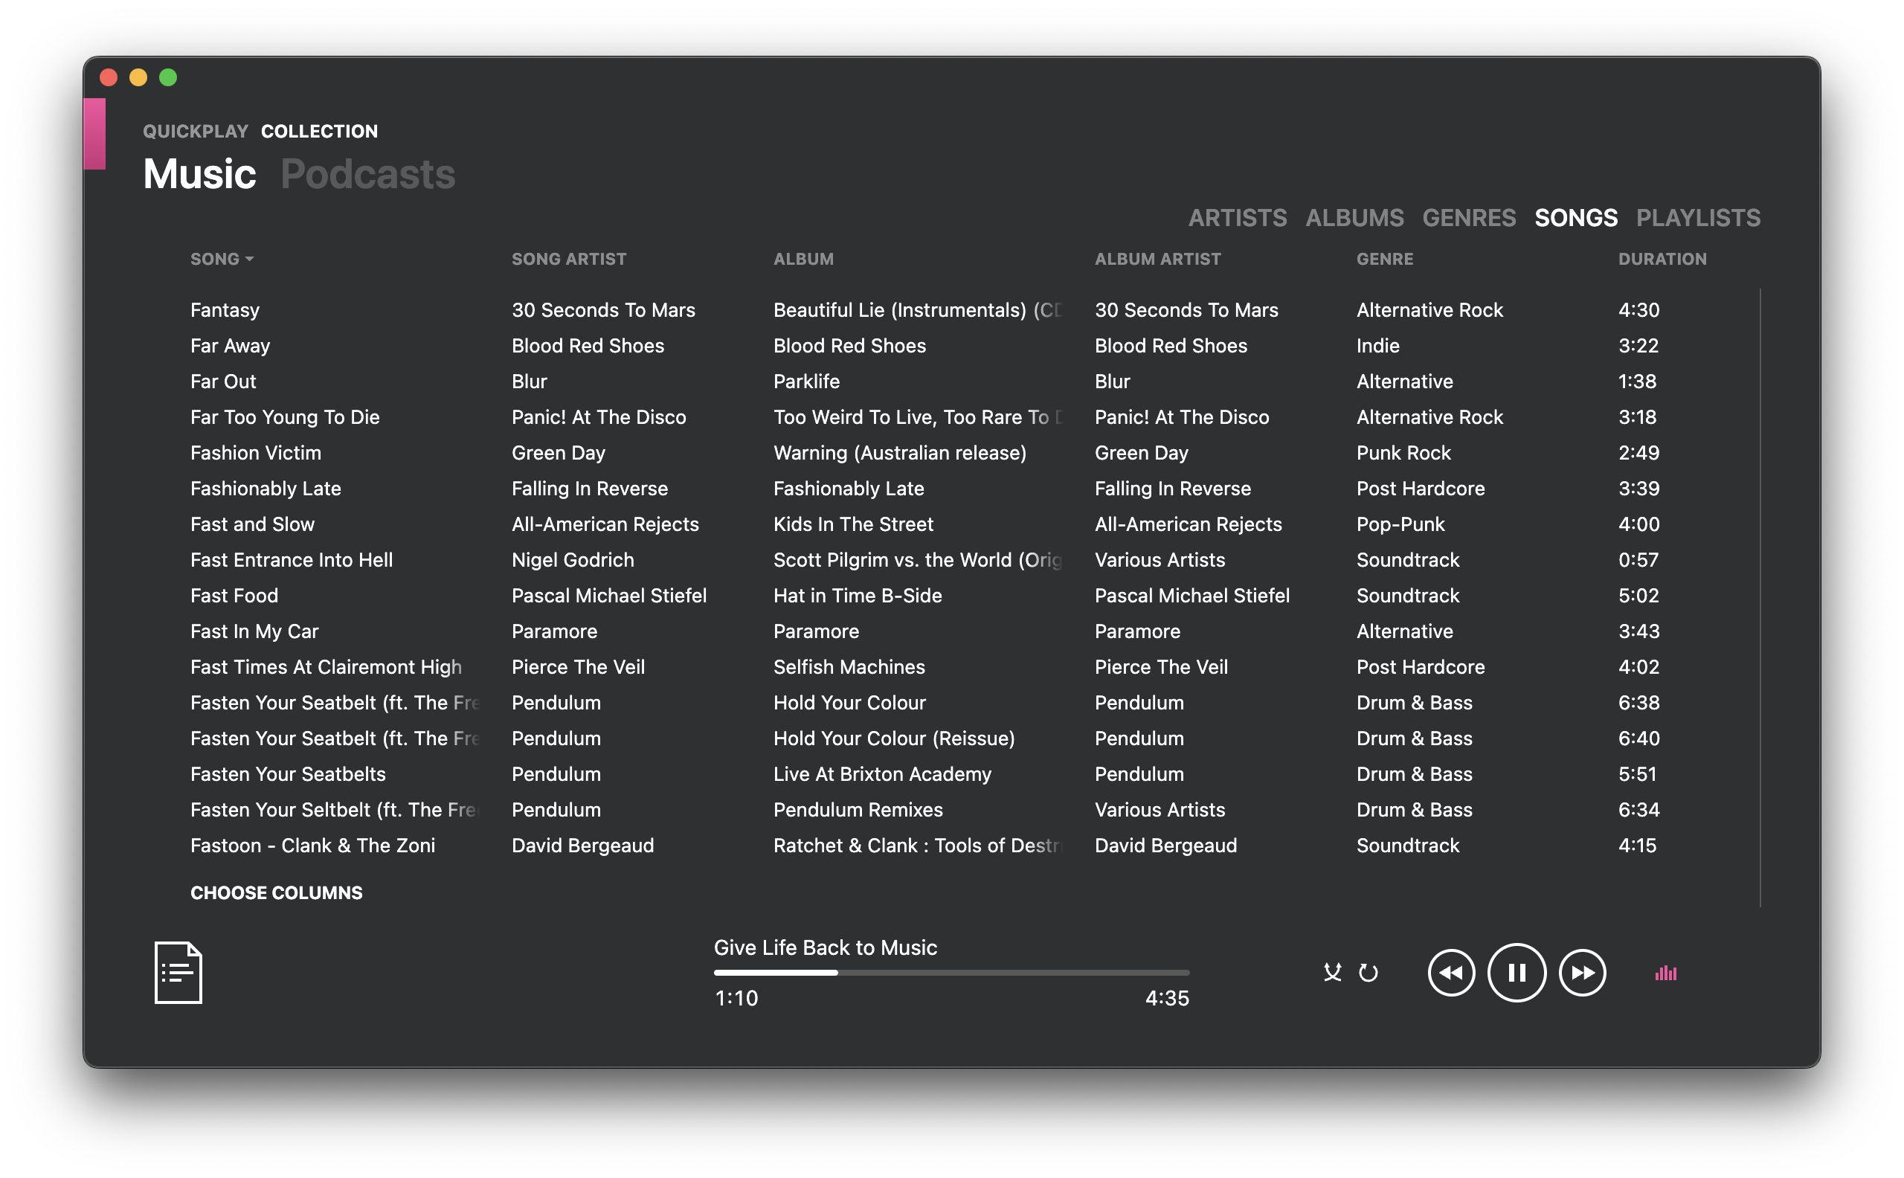1904x1178 pixels.
Task: Click the album Parklife
Action: coord(806,382)
